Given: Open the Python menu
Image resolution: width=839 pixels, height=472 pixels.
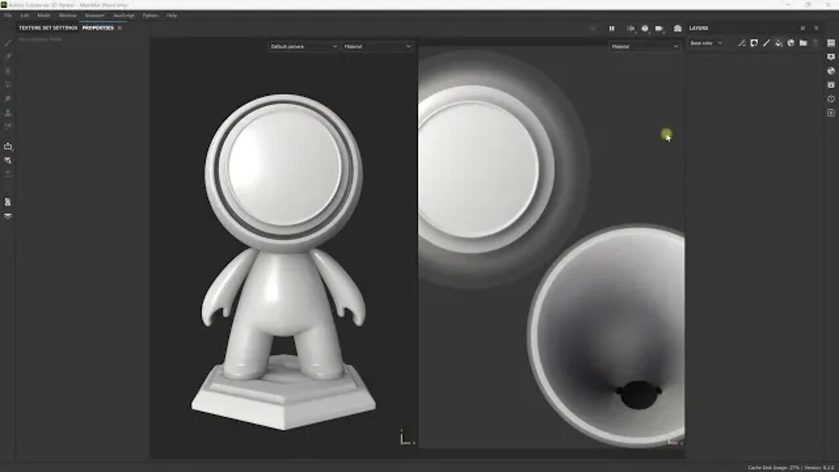Looking at the screenshot, I should (151, 15).
